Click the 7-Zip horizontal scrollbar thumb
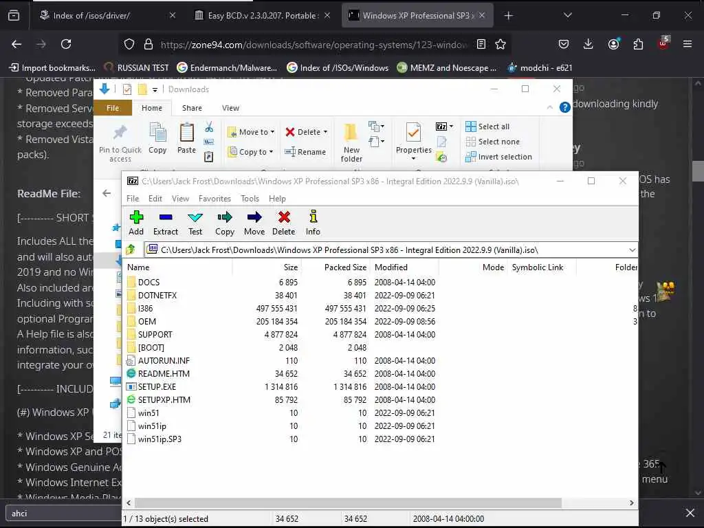 [348, 503]
